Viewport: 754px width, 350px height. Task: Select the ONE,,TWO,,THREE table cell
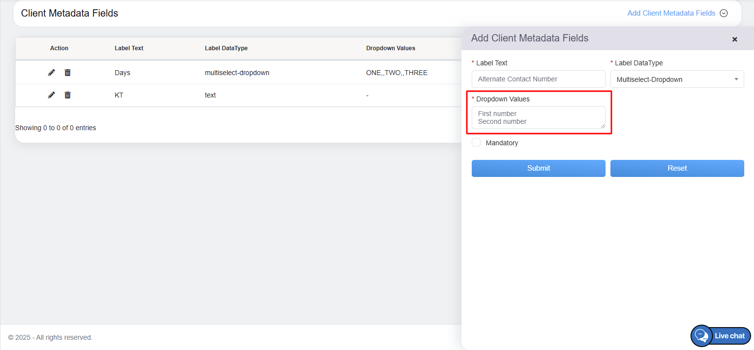tap(397, 73)
